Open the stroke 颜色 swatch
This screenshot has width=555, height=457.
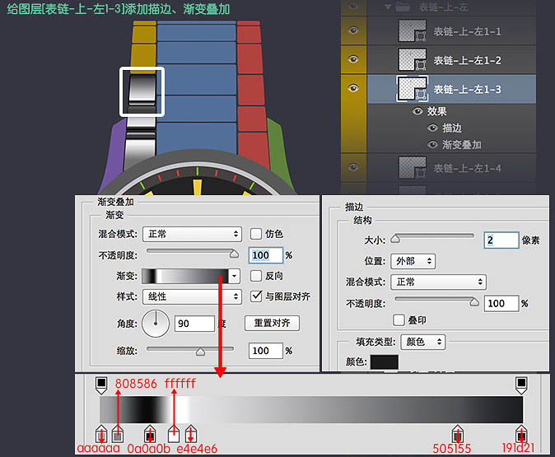coord(384,362)
